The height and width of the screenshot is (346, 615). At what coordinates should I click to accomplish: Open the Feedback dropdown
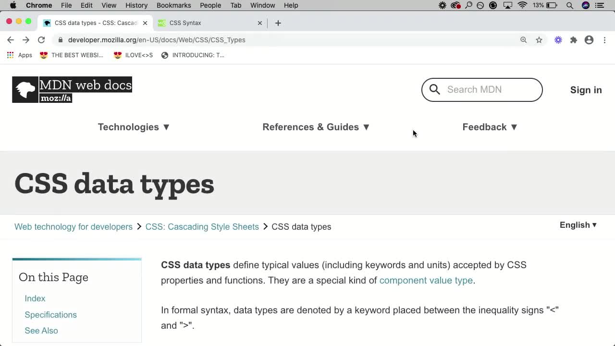(x=490, y=127)
